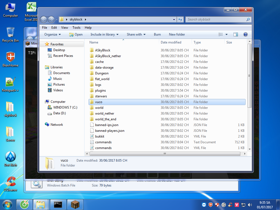Open Recycle Bin on the desktop
This screenshot has height=210, width=280.
click(x=10, y=35)
